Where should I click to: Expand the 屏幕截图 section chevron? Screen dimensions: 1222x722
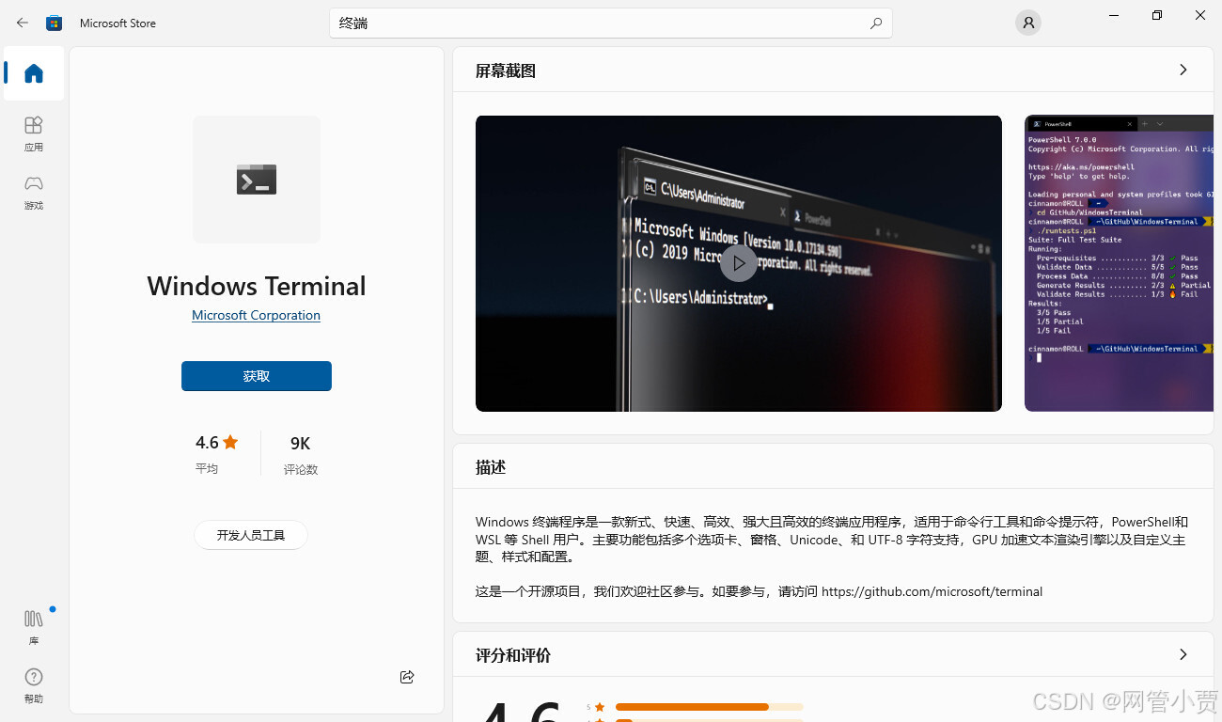[x=1183, y=70]
